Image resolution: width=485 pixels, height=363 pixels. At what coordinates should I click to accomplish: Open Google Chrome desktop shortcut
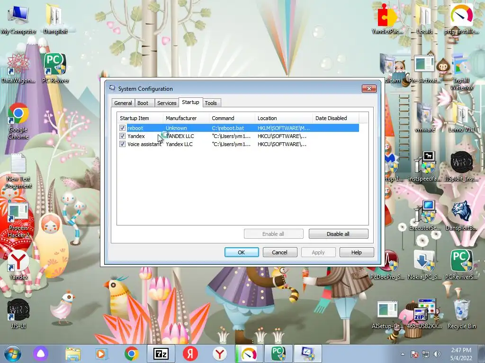(18, 121)
